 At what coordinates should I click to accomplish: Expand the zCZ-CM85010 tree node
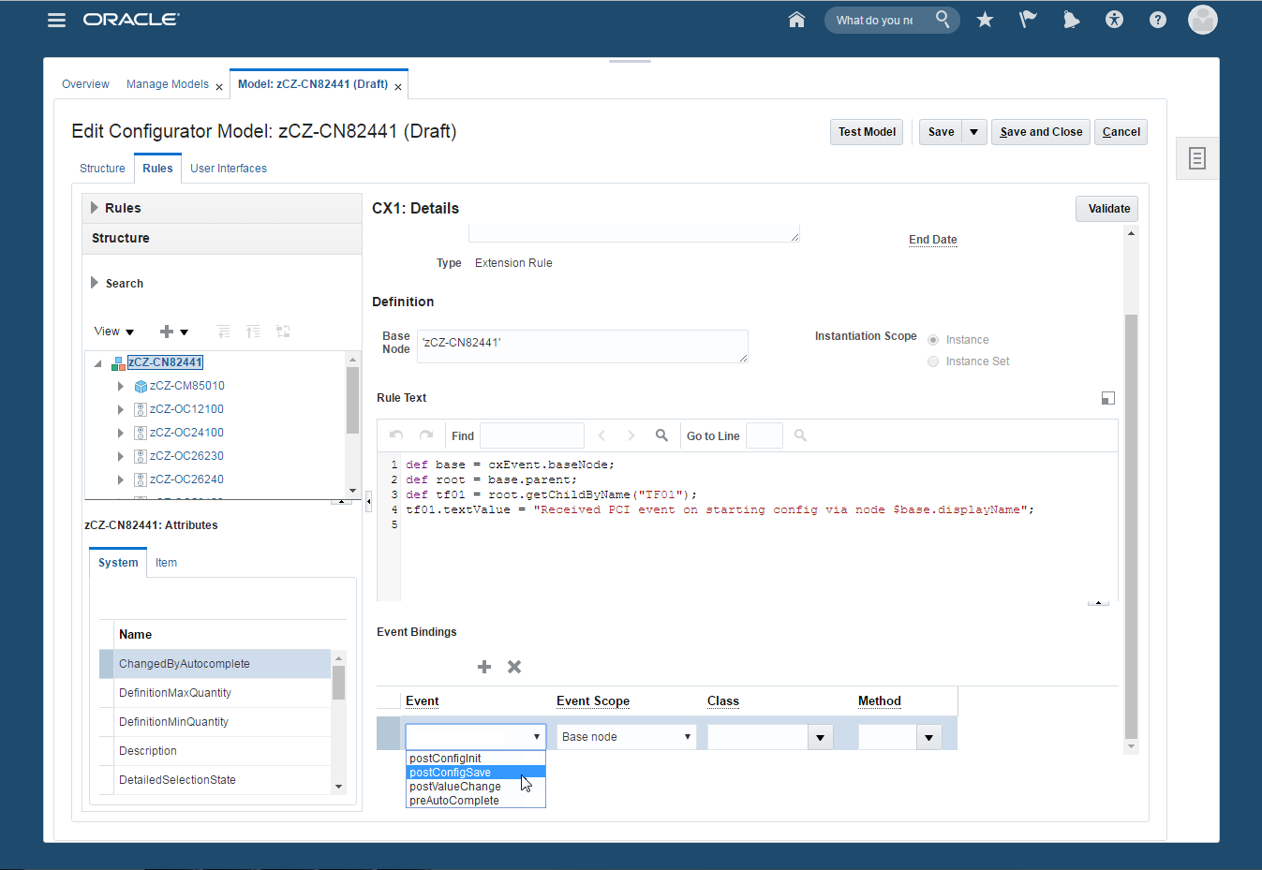click(x=121, y=386)
